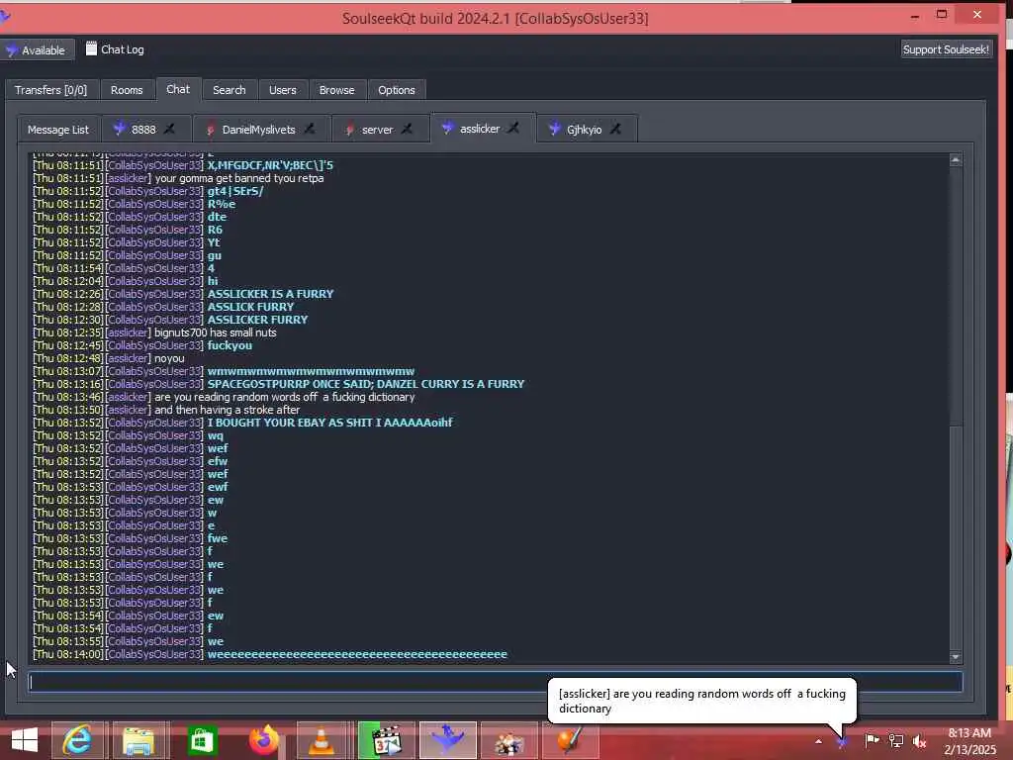Select the Chat tab
The width and height of the screenshot is (1013, 760).
coord(178,89)
